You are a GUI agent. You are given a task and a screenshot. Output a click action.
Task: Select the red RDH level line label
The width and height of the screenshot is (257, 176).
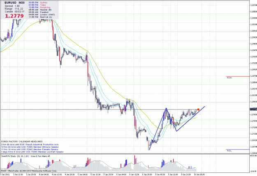pyautogui.click(x=229, y=78)
